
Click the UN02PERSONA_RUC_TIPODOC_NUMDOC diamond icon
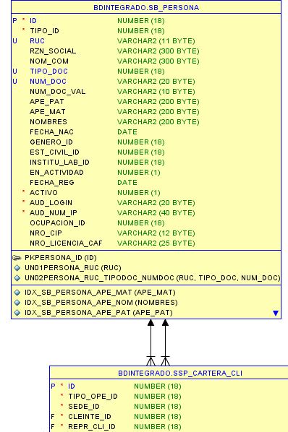pyautogui.click(x=17, y=278)
